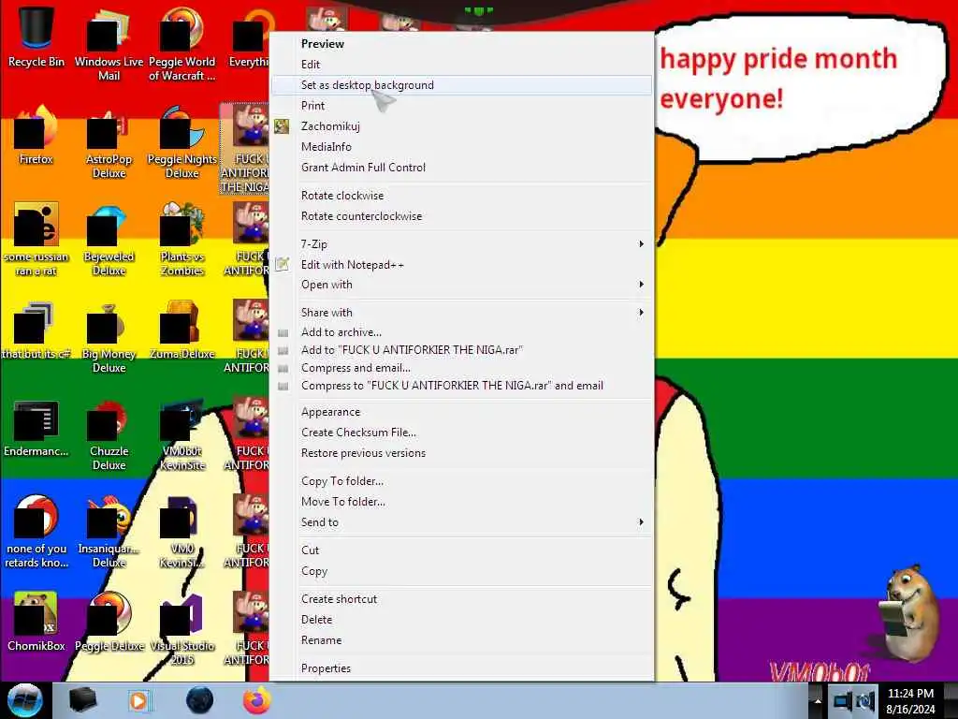
Task: Select Cut in the context menu
Action: coord(461,550)
